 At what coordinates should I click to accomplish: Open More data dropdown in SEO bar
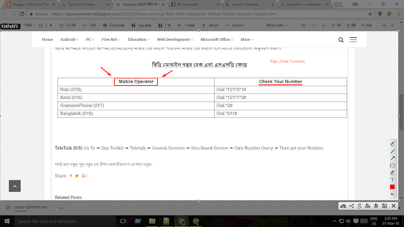coord(277,25)
